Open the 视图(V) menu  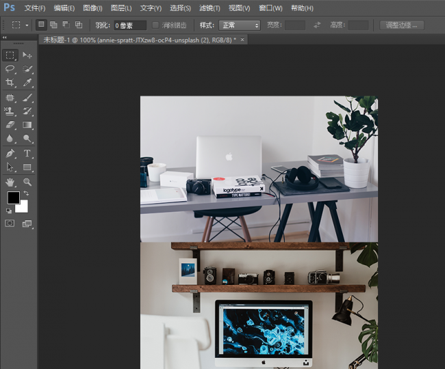point(239,8)
